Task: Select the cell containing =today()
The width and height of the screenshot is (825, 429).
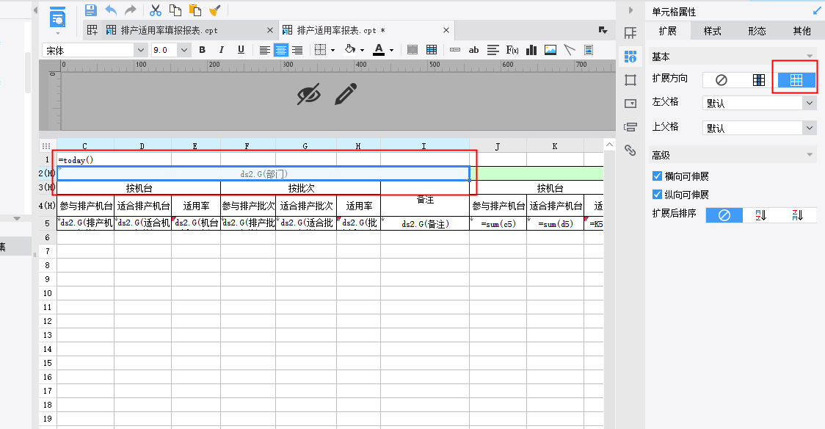Action: (x=85, y=159)
